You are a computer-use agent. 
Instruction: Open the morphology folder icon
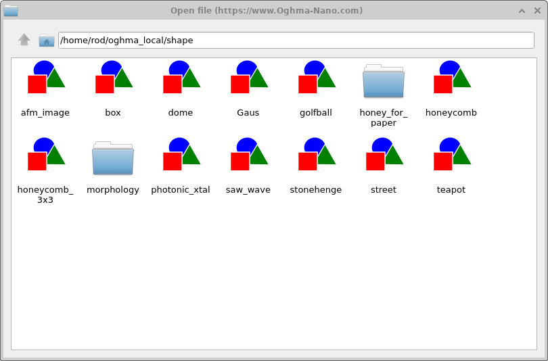[x=113, y=158]
